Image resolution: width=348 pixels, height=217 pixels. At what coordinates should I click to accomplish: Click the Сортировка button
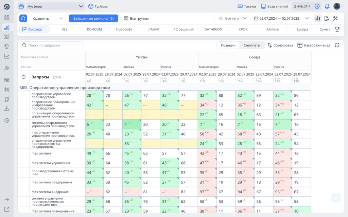point(280,45)
